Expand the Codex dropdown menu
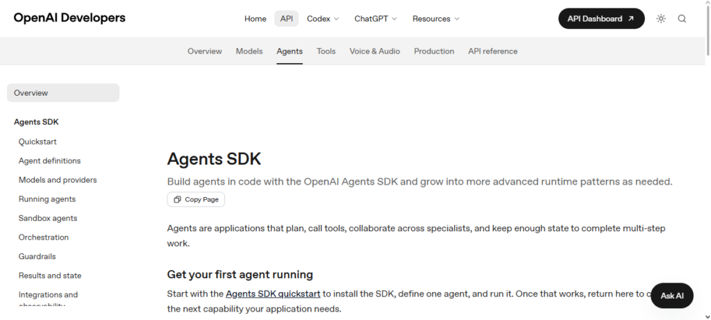The image size is (711, 320). click(323, 19)
